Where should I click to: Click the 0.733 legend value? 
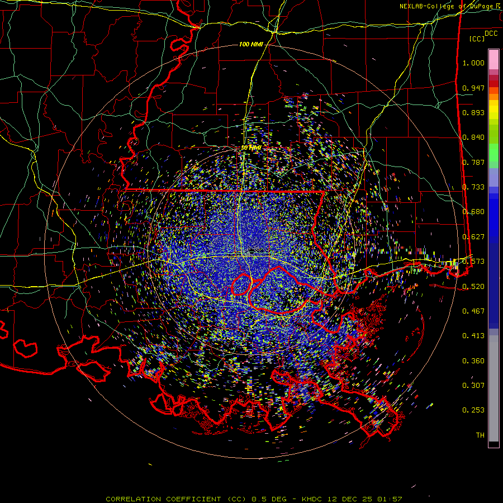coord(473,187)
